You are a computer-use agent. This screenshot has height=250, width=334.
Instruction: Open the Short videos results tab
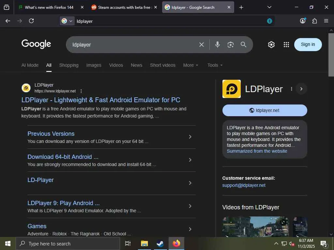tap(163, 65)
